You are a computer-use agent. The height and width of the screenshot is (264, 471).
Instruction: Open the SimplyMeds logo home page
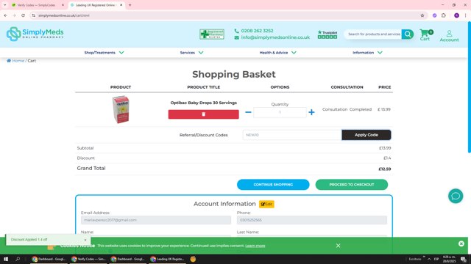[x=35, y=34]
